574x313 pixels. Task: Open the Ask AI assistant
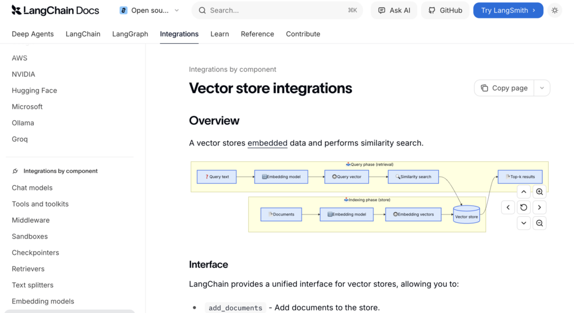[395, 10]
